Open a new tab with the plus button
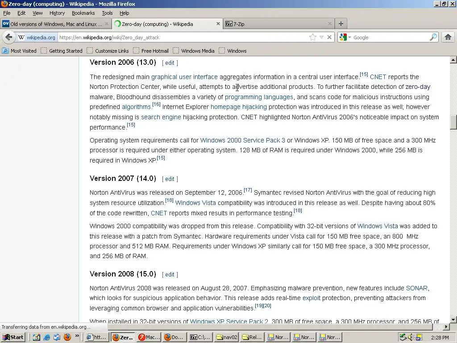The height and width of the screenshot is (343, 457). pos(341,24)
